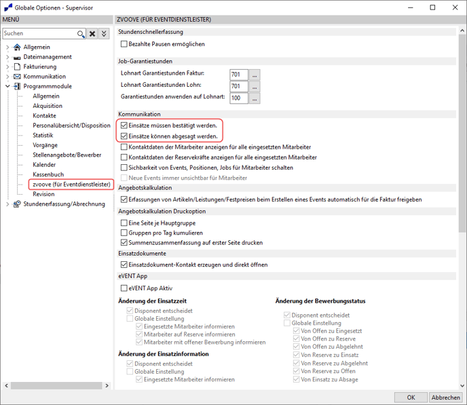
Task: Open Personalübersicht/Disposition settings
Action: click(x=71, y=126)
